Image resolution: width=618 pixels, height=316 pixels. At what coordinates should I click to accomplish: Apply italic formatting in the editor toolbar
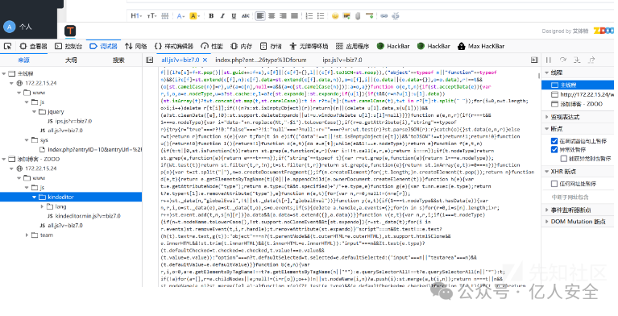pos(222,16)
